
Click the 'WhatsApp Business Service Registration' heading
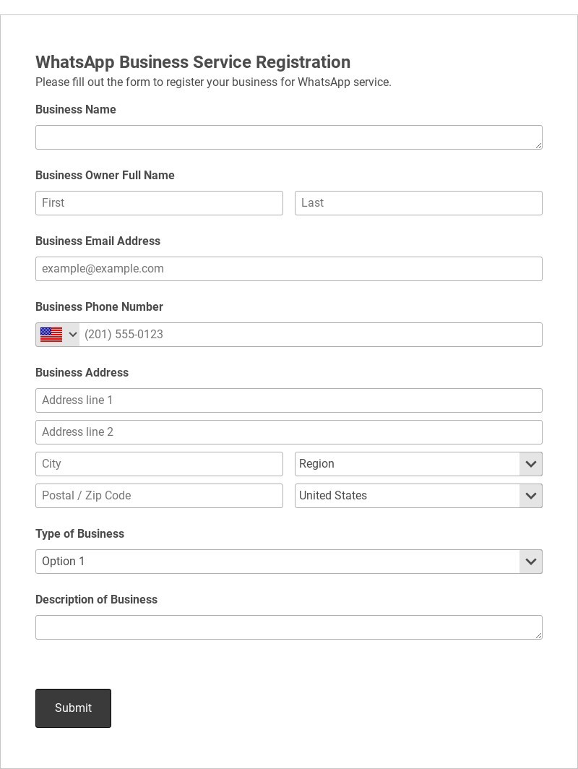[x=193, y=62]
